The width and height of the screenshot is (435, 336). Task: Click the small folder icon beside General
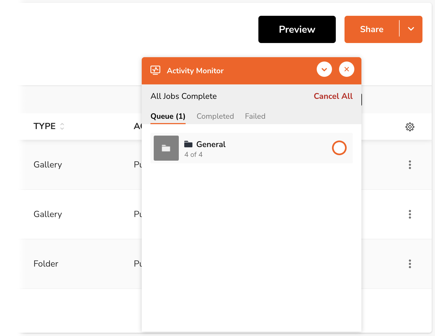click(188, 144)
